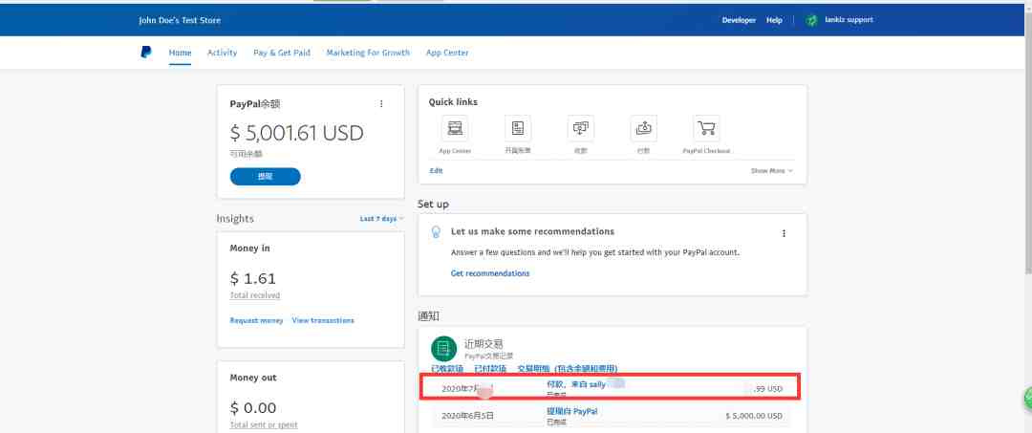1032x433 pixels.
Task: Click Total received under Money in
Action: [255, 295]
